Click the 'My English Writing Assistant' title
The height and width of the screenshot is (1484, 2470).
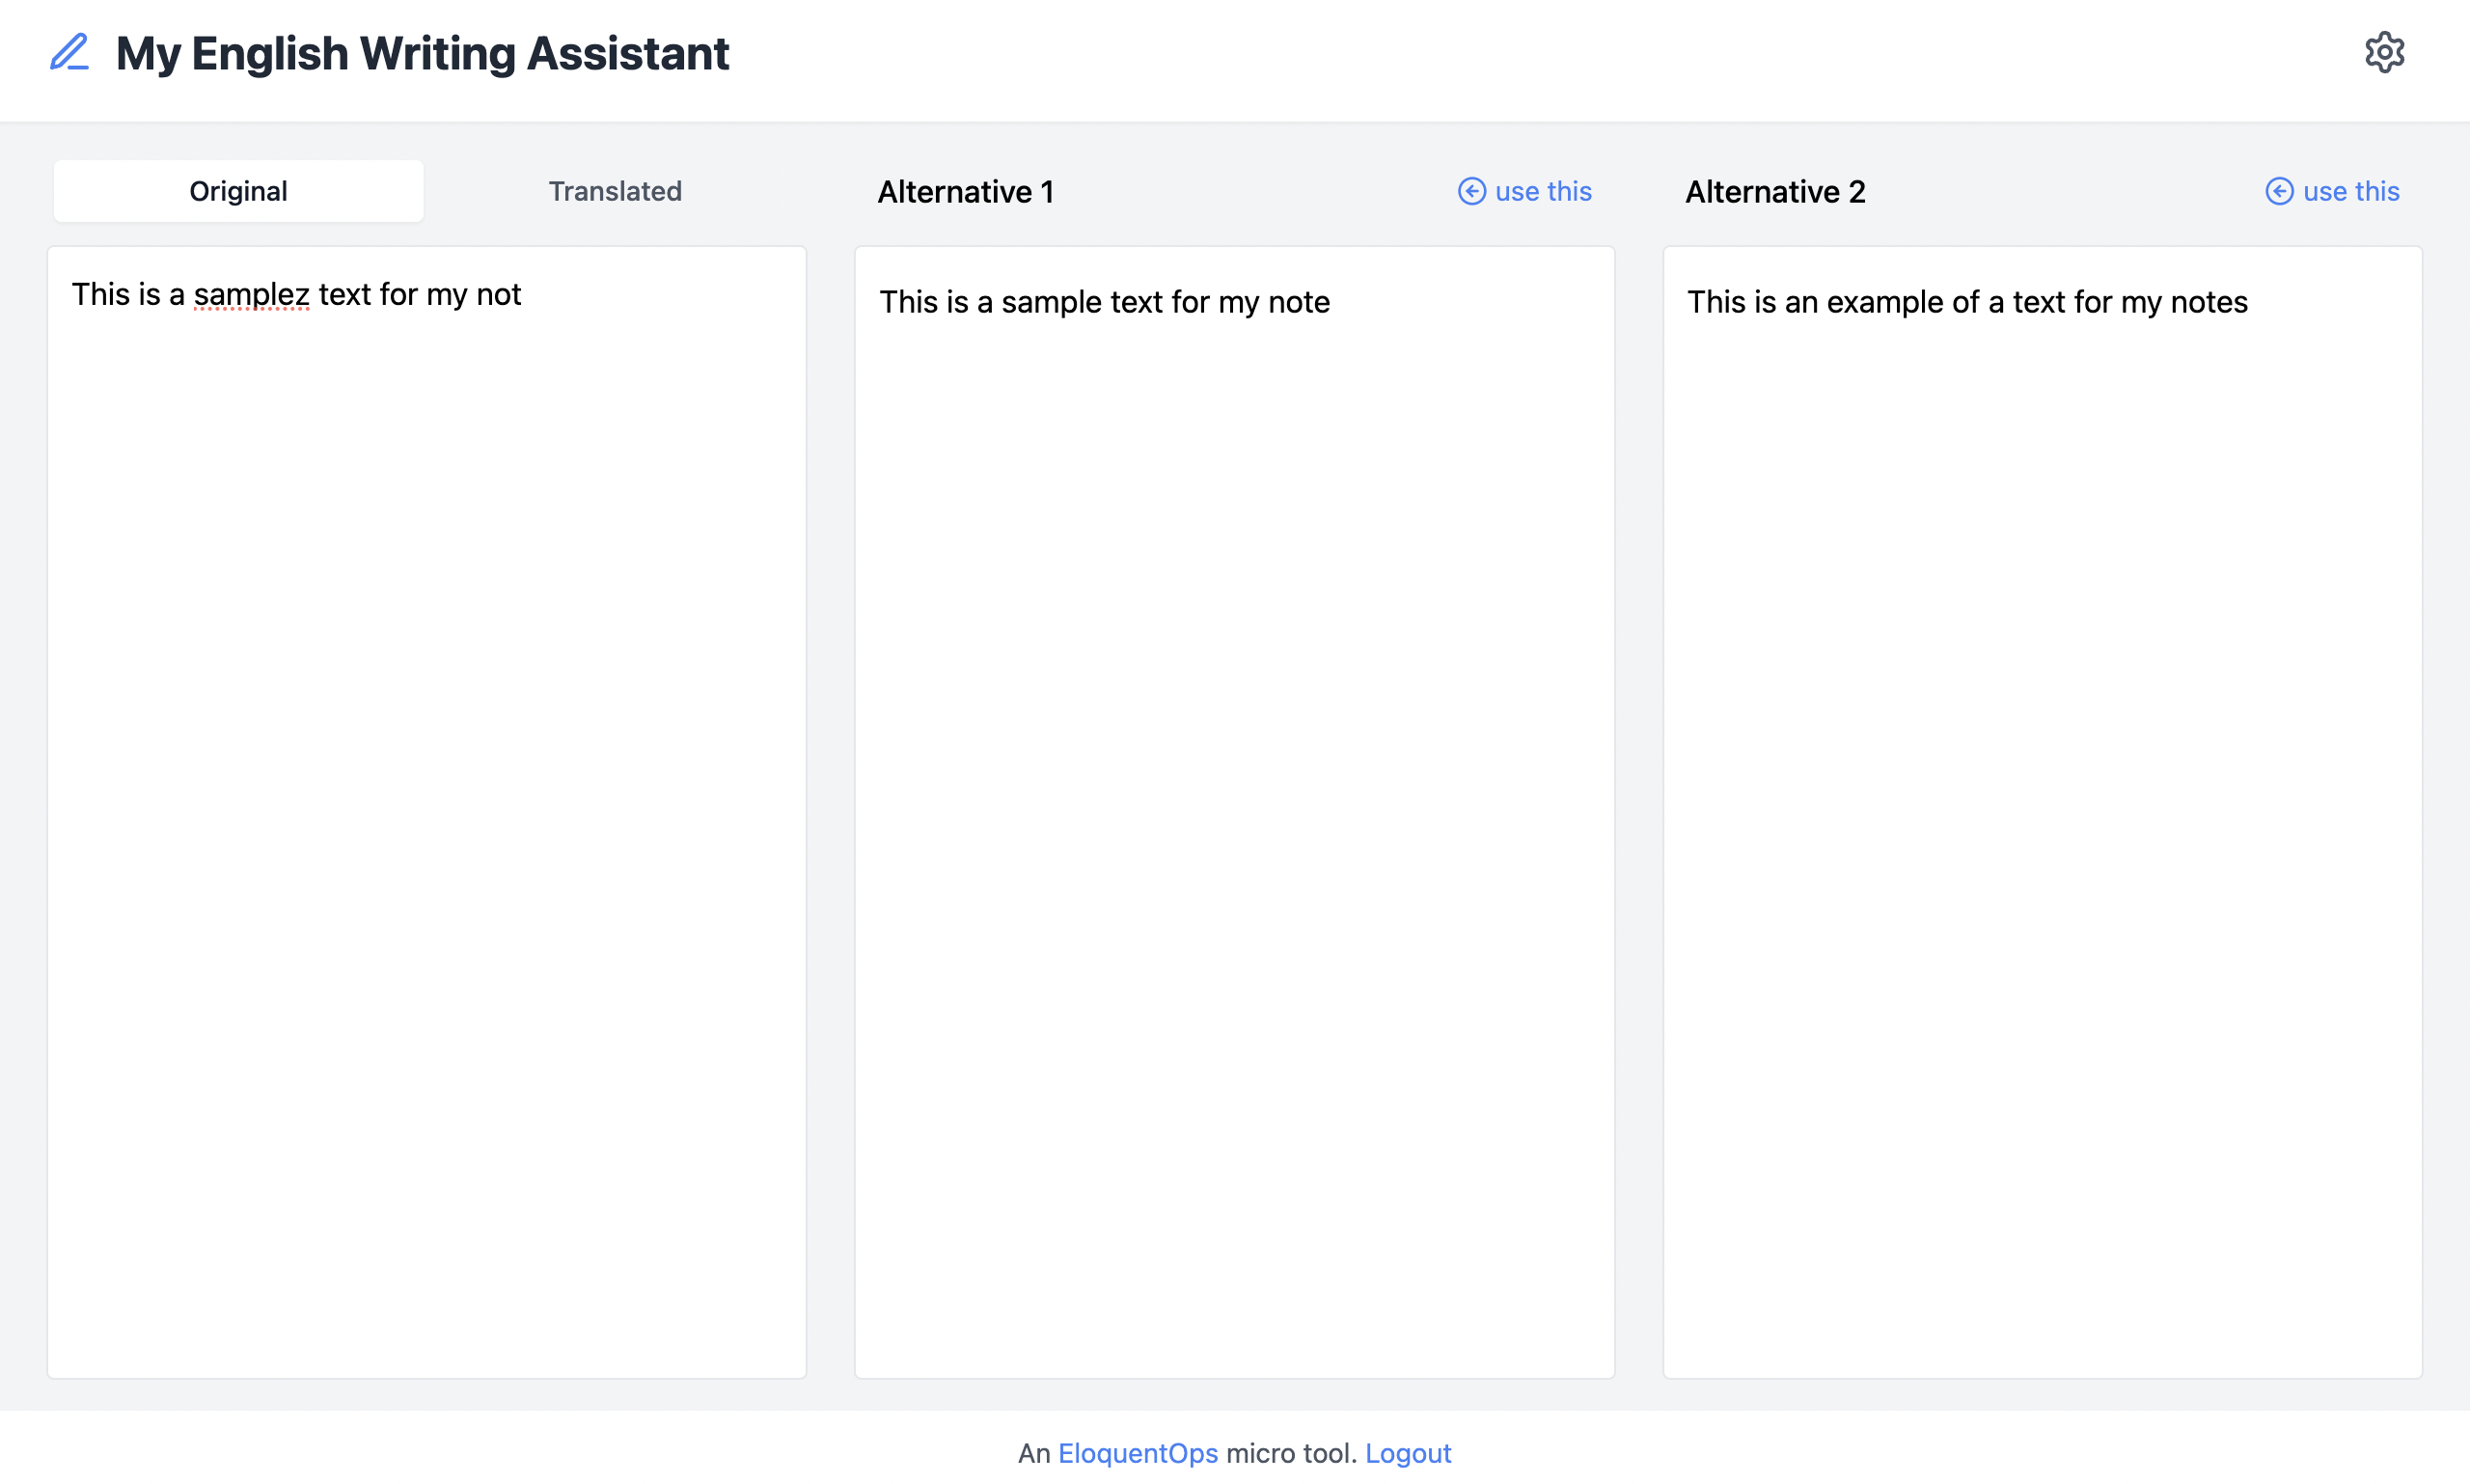coord(422,53)
